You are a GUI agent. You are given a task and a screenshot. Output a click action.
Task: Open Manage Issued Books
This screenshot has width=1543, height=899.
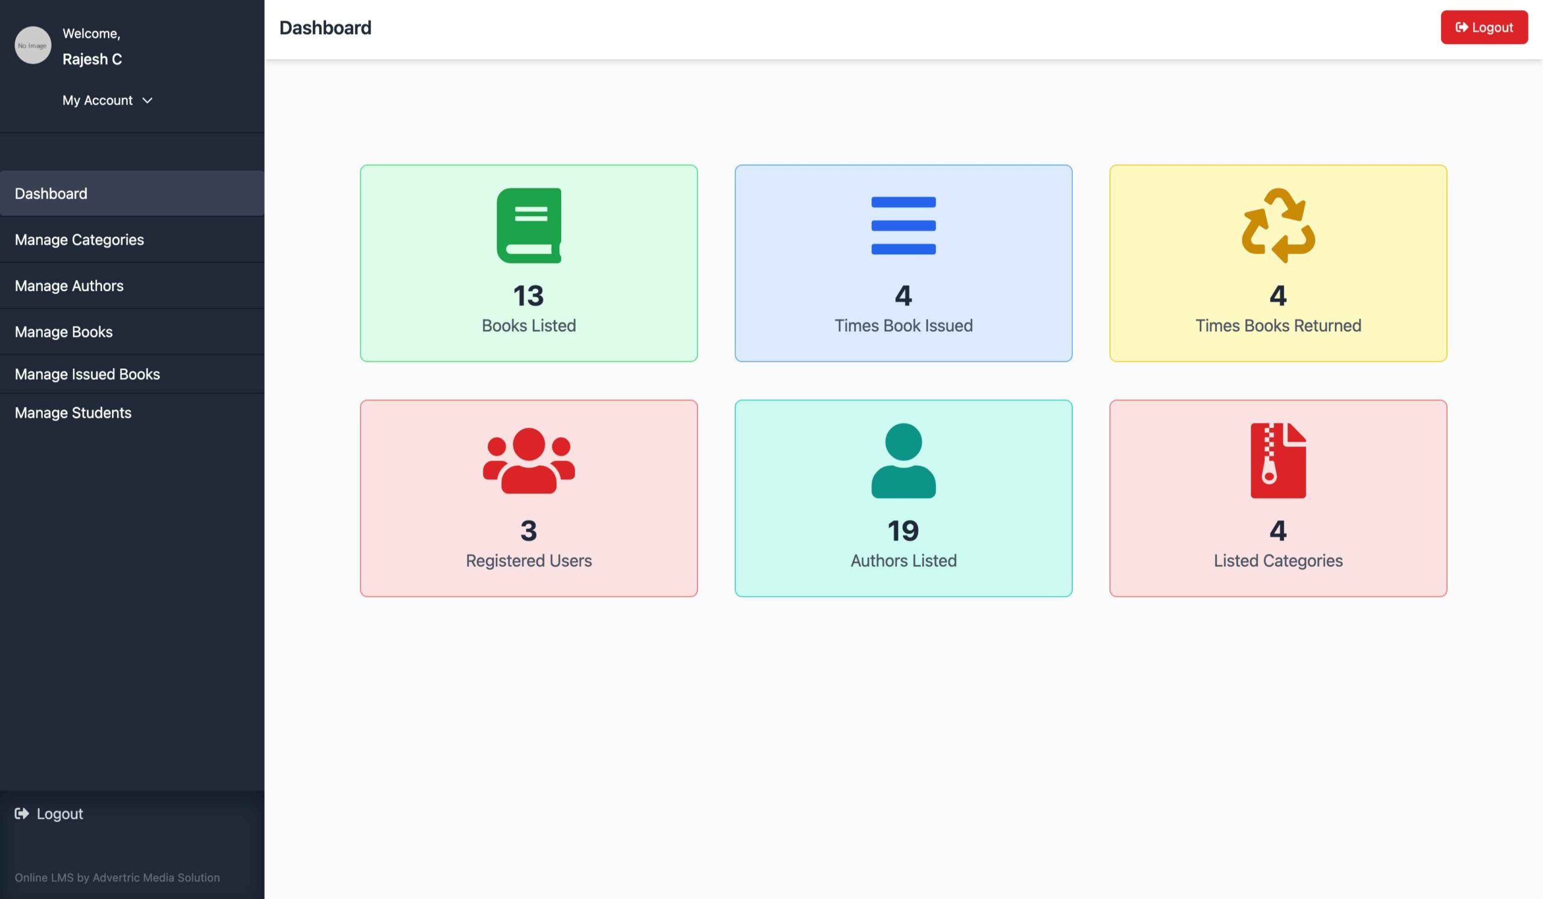87,374
